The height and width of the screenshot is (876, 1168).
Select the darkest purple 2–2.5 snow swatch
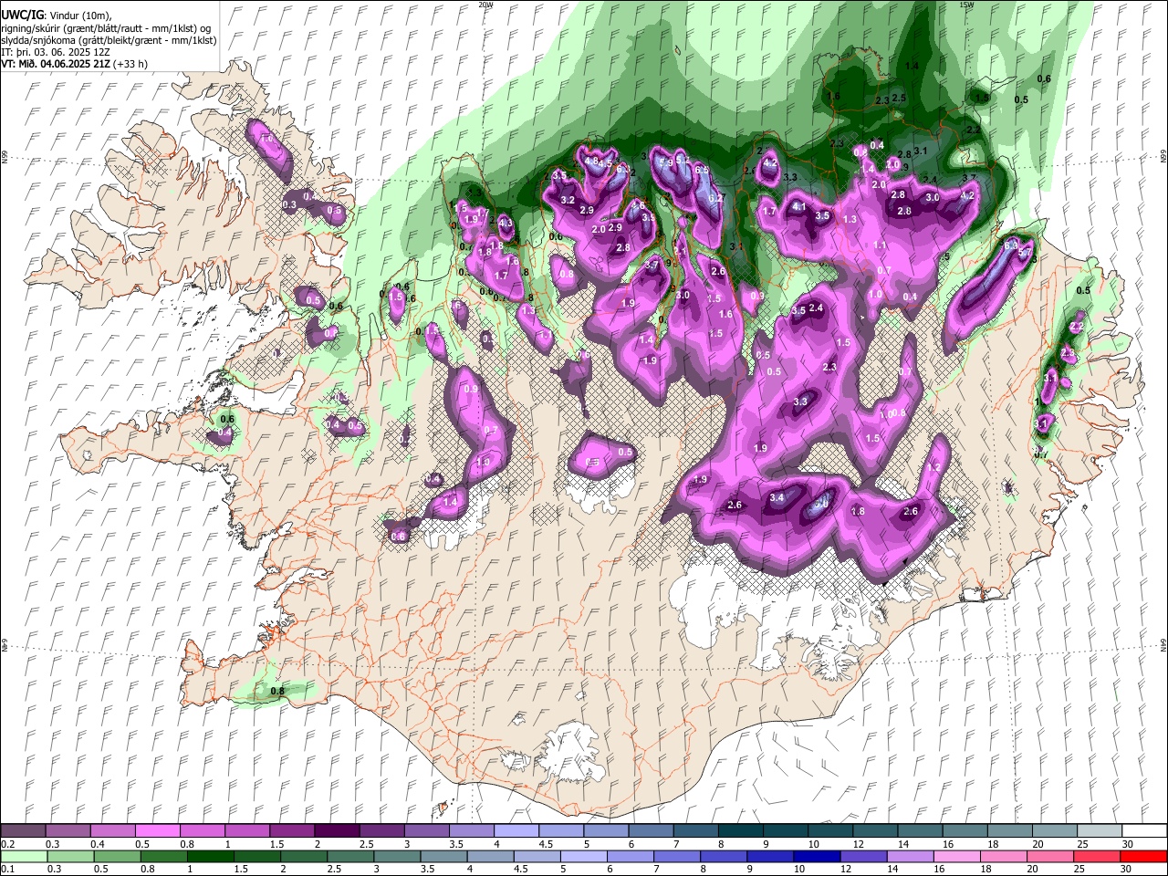[336, 830]
